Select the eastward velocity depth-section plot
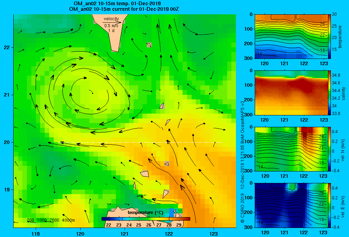The width and height of the screenshot is (349, 237). point(291,205)
